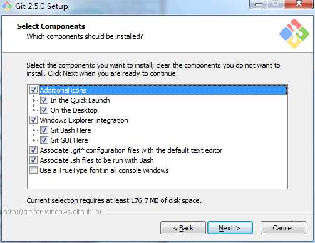This screenshot has width=315, height=243.
Task: Toggle On the Desktop checkbox
Action: 44,110
